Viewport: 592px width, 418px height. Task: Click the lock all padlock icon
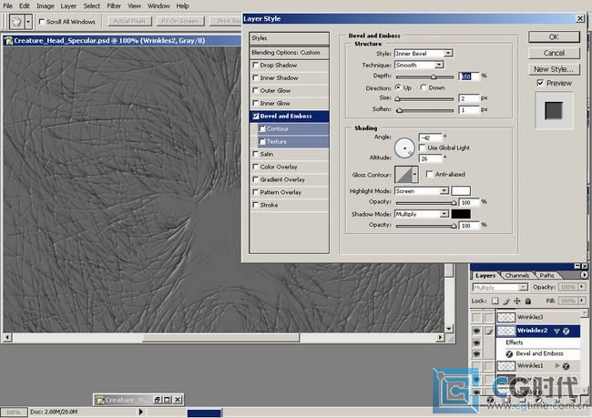528,301
